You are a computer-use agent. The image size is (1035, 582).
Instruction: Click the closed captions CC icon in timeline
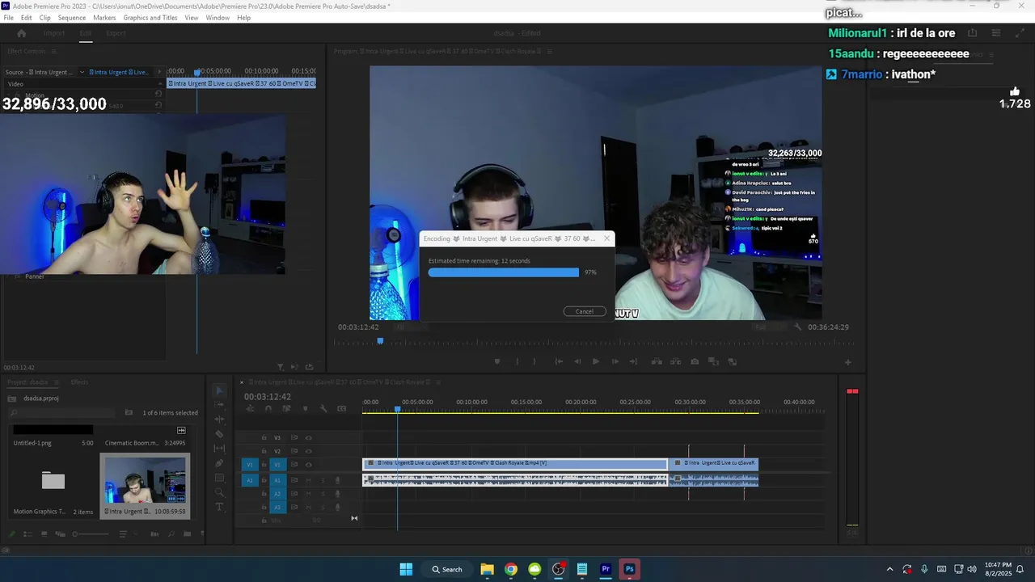coord(342,409)
